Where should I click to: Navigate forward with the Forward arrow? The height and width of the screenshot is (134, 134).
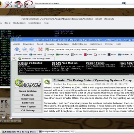(x=32, y=49)
